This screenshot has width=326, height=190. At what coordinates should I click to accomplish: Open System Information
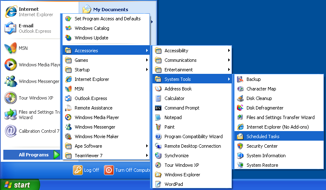tap(279, 156)
